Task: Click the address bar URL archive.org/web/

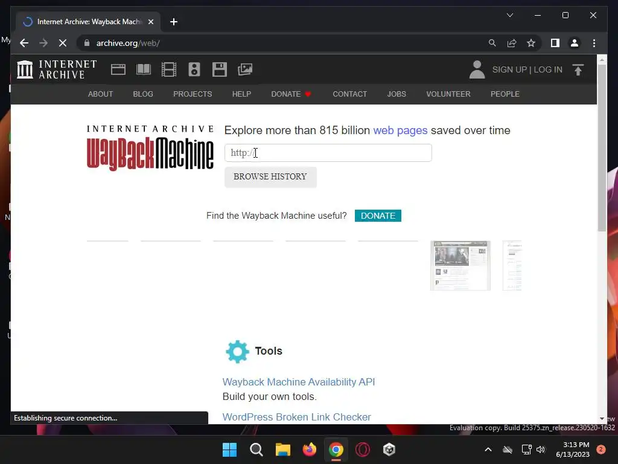Action: coord(128,43)
